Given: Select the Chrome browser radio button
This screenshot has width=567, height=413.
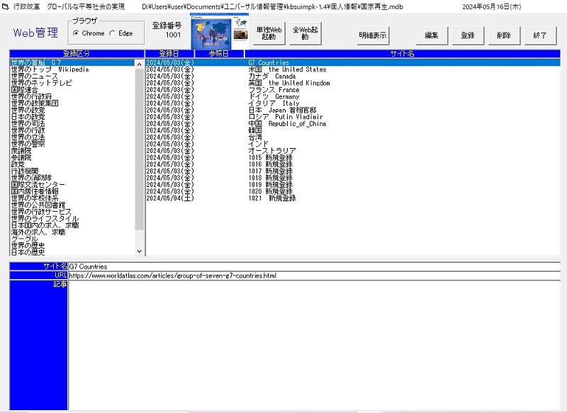Looking at the screenshot, I should [77, 33].
